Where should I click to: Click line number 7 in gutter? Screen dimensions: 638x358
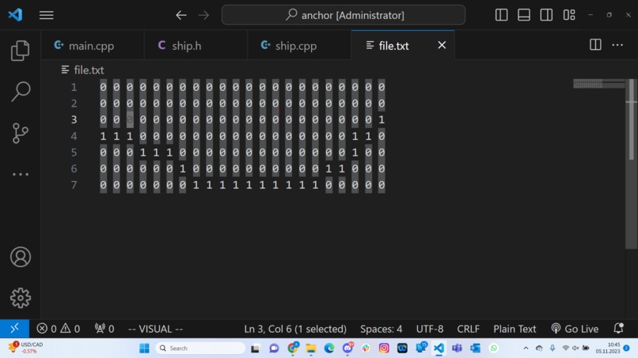click(74, 185)
